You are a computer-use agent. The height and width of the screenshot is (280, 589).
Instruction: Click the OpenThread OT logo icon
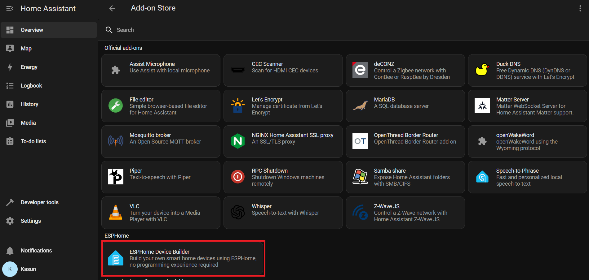[x=360, y=141]
